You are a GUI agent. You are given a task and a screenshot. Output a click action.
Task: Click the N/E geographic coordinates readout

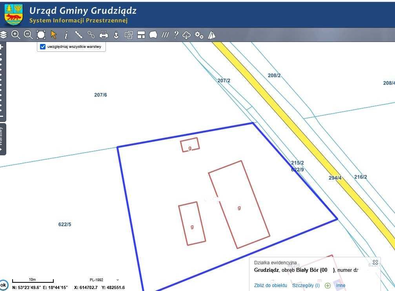[40, 287]
